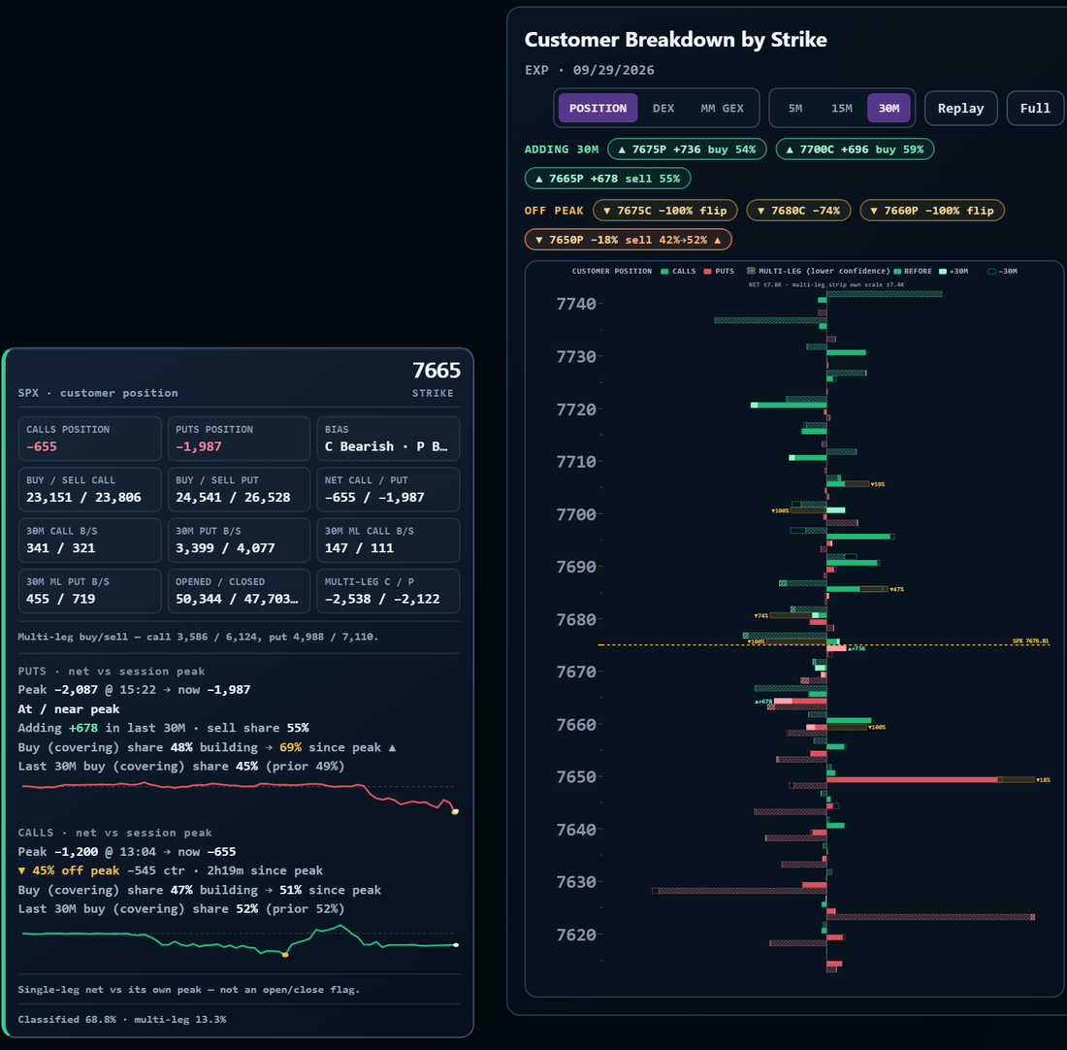Click the 7680C -74% chip
1067x1050 pixels.
click(798, 211)
